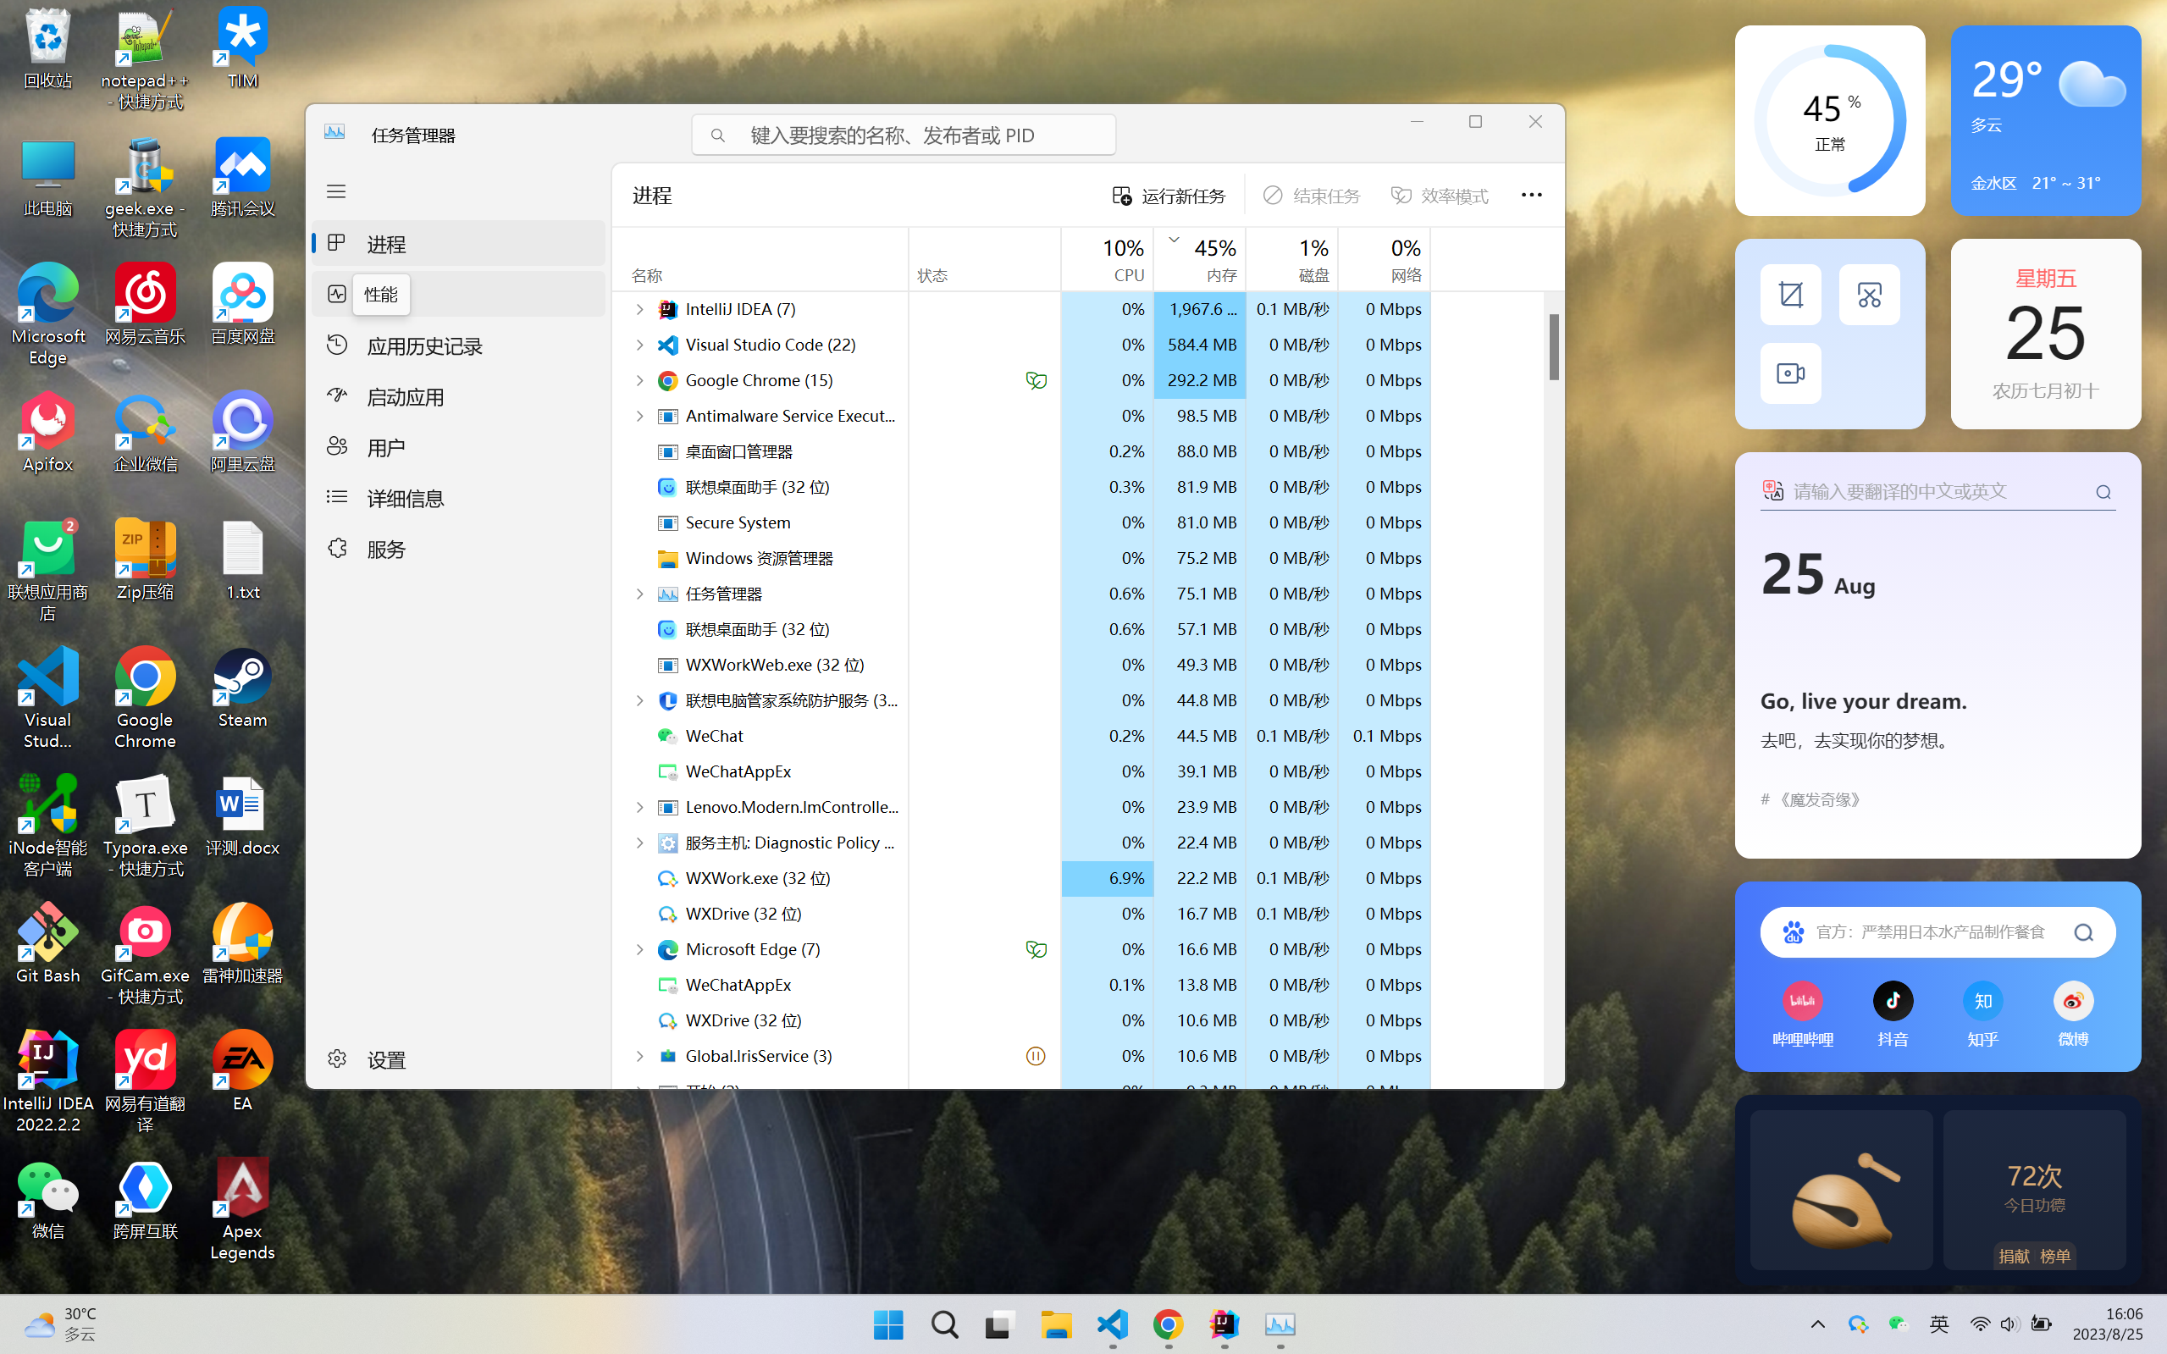Open the weather widget showing 29°
The image size is (2167, 1354).
[2046, 120]
